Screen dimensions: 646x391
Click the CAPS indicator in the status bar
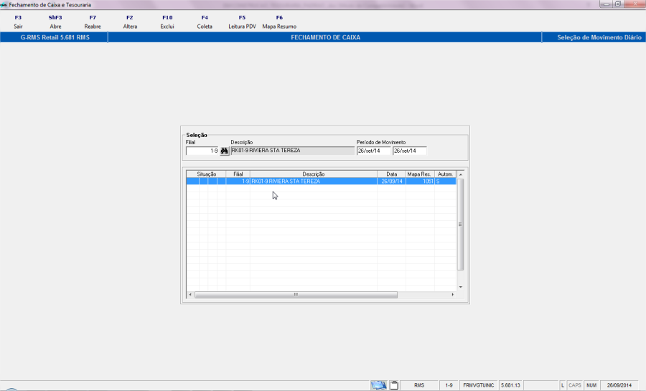click(x=575, y=385)
